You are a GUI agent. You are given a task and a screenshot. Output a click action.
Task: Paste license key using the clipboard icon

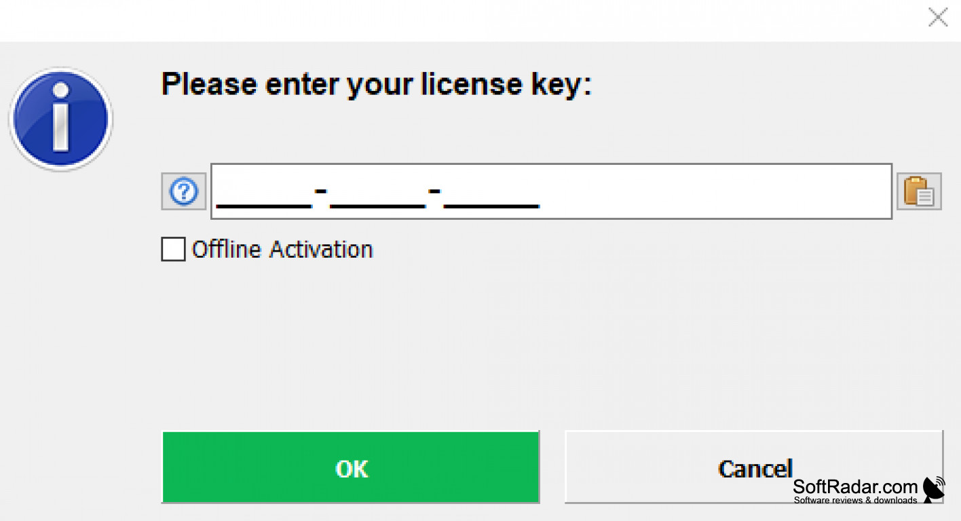(919, 192)
